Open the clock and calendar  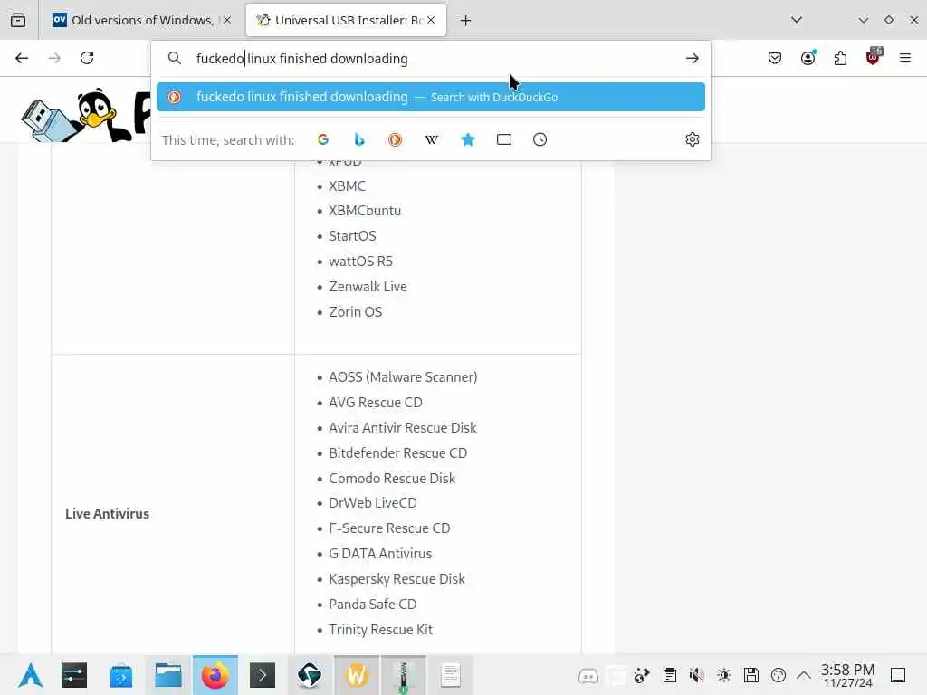[x=847, y=675]
